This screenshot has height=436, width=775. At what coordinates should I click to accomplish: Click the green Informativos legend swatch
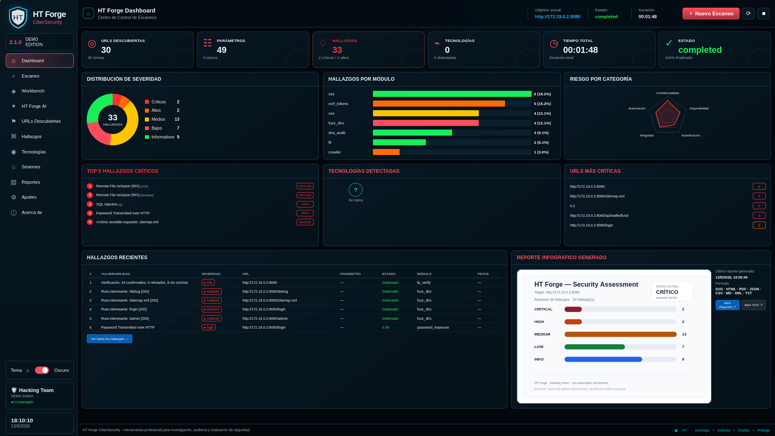pos(147,137)
